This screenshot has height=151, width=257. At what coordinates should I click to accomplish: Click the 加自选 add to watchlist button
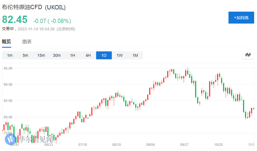coord(241,18)
